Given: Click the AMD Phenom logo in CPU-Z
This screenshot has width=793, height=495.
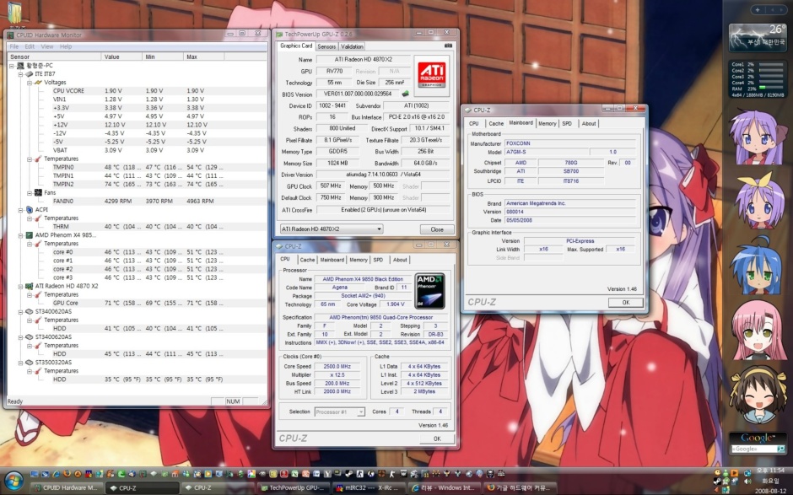Looking at the screenshot, I should click(430, 291).
